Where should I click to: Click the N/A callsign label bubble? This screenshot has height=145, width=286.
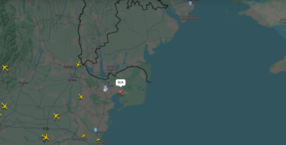tap(121, 83)
